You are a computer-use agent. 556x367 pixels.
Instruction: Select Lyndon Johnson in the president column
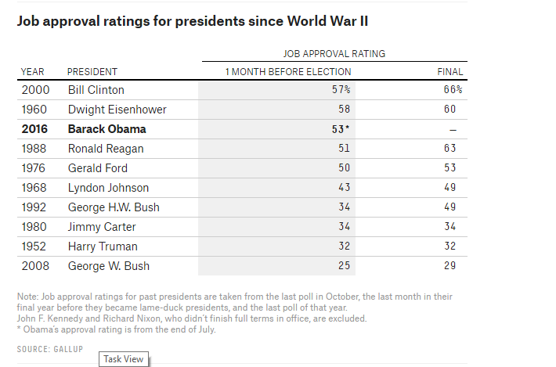click(108, 188)
